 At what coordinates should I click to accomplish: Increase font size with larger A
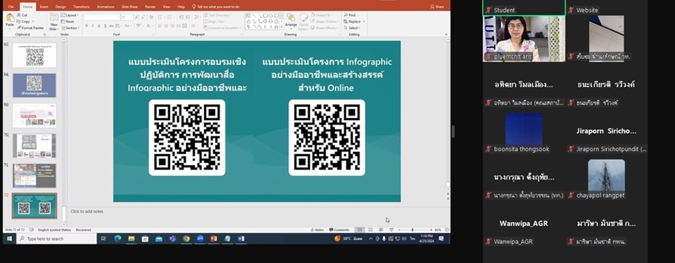click(x=137, y=17)
